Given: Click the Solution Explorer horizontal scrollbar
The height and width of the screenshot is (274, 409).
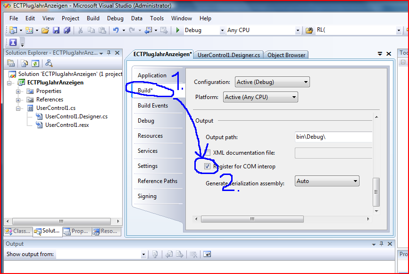Looking at the screenshot, I should click(x=61, y=221).
